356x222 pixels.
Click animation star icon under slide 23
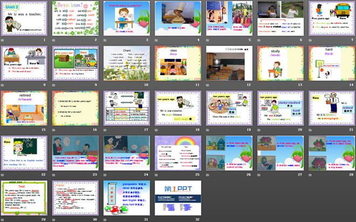point(54,175)
